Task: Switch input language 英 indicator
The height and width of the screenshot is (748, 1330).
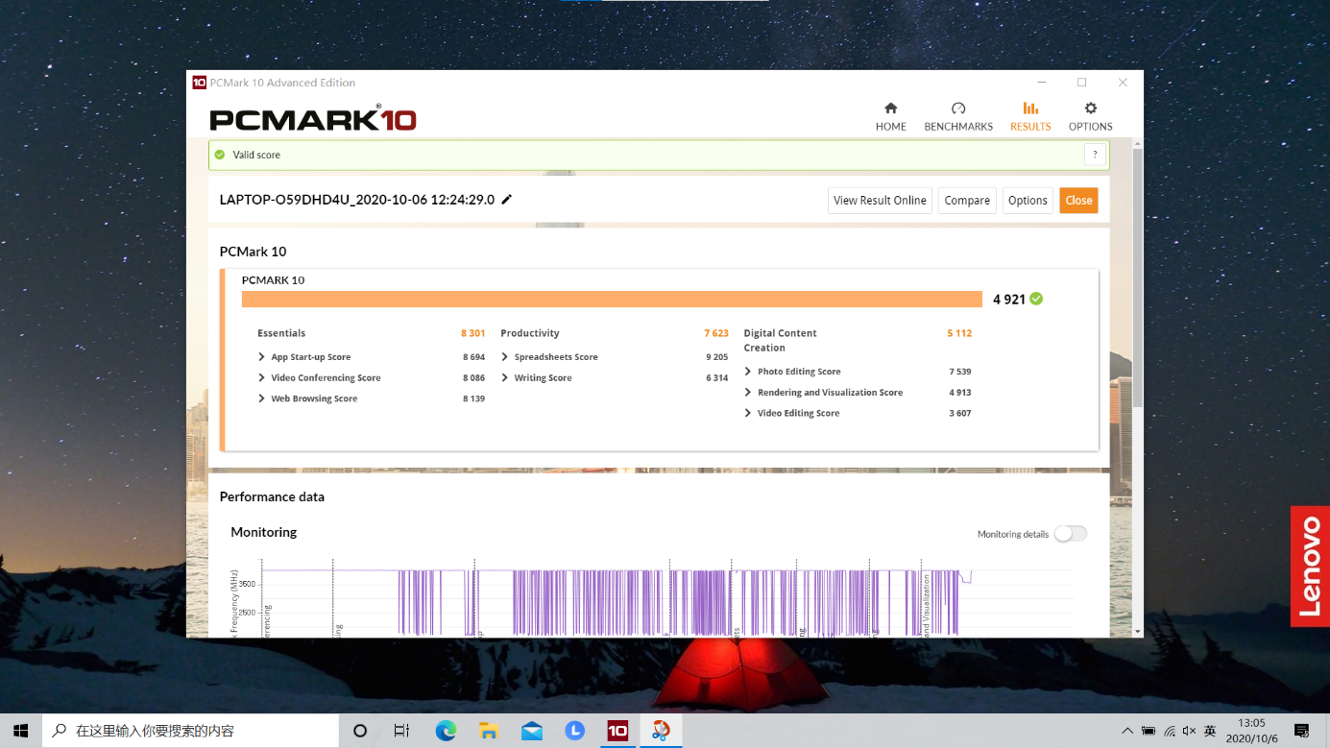Action: [x=1210, y=731]
